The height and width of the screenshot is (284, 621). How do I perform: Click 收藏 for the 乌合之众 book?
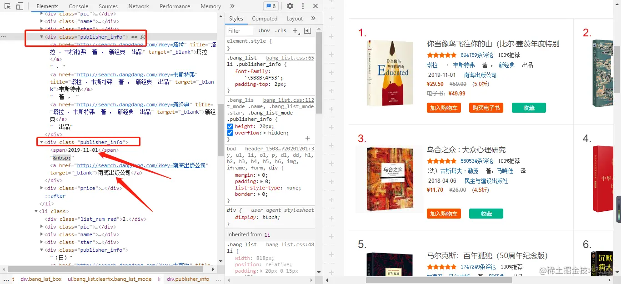pos(486,214)
